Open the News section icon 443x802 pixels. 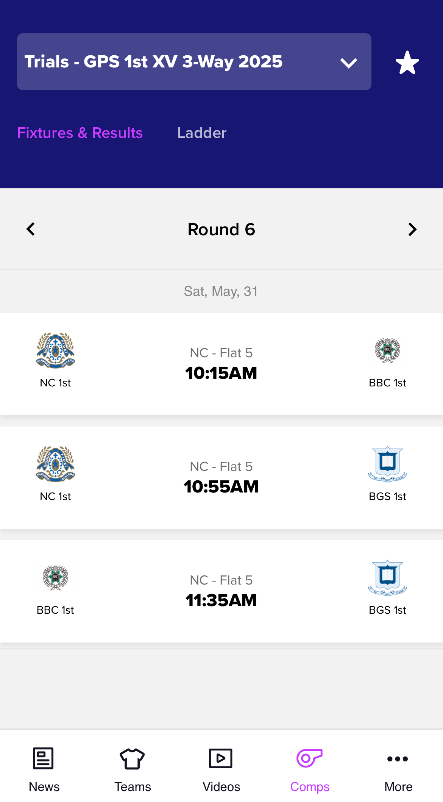[x=44, y=759]
